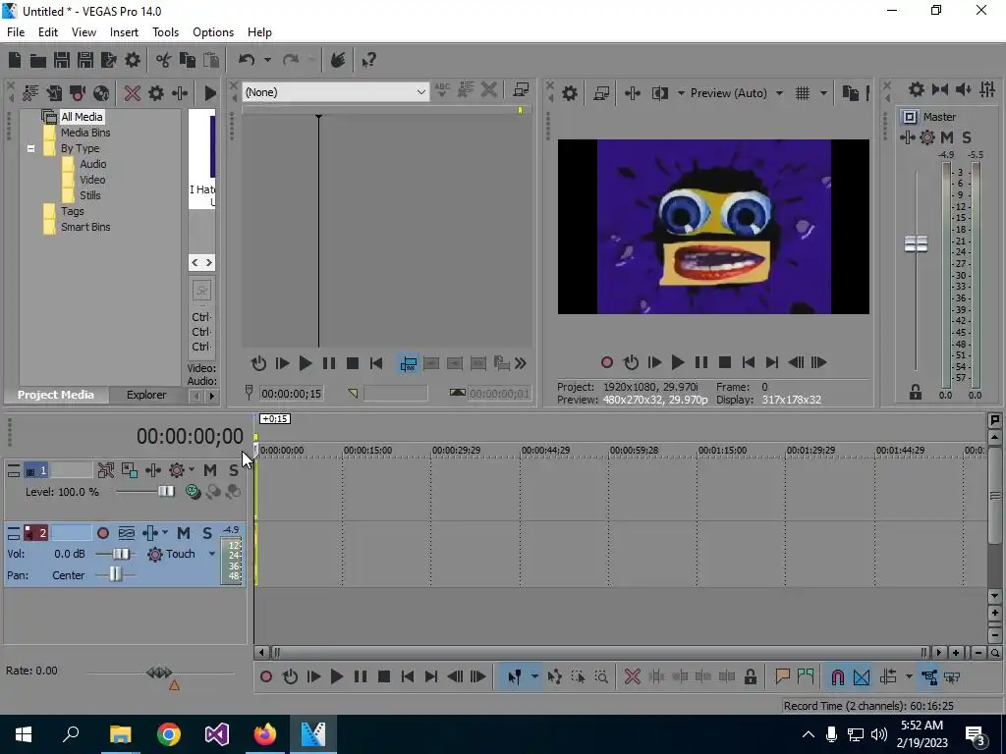Viewport: 1006px width, 754px height.
Task: Lock the selected event
Action: 750,677
